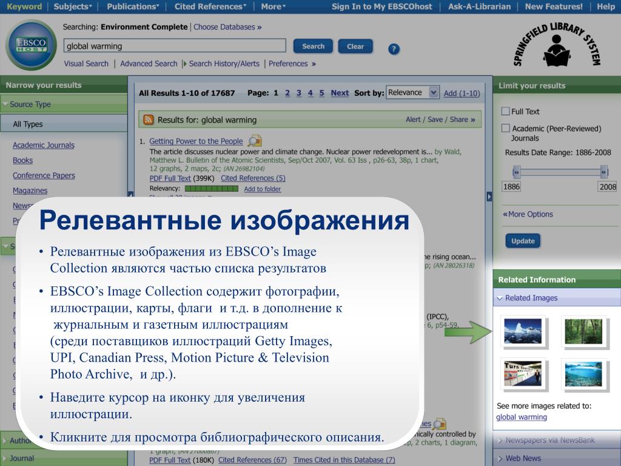Viewport: 621px width, 466px height.
Task: Open the Sort by Relevance dropdown
Action: [x=412, y=93]
